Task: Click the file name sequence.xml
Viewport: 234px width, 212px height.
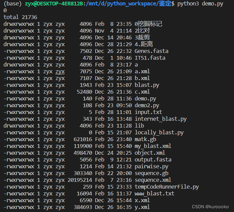Action: 153,180
